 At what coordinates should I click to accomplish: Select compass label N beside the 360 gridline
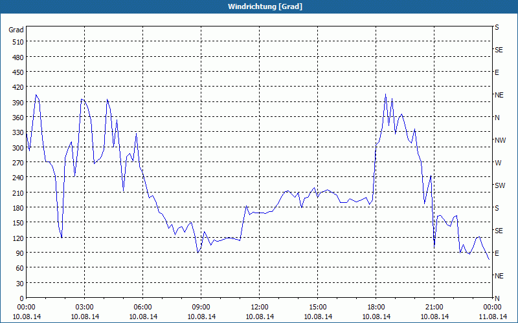(497, 118)
